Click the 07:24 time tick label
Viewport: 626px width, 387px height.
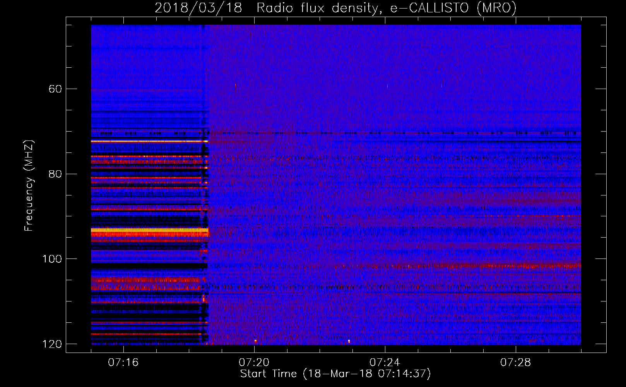(x=385, y=363)
